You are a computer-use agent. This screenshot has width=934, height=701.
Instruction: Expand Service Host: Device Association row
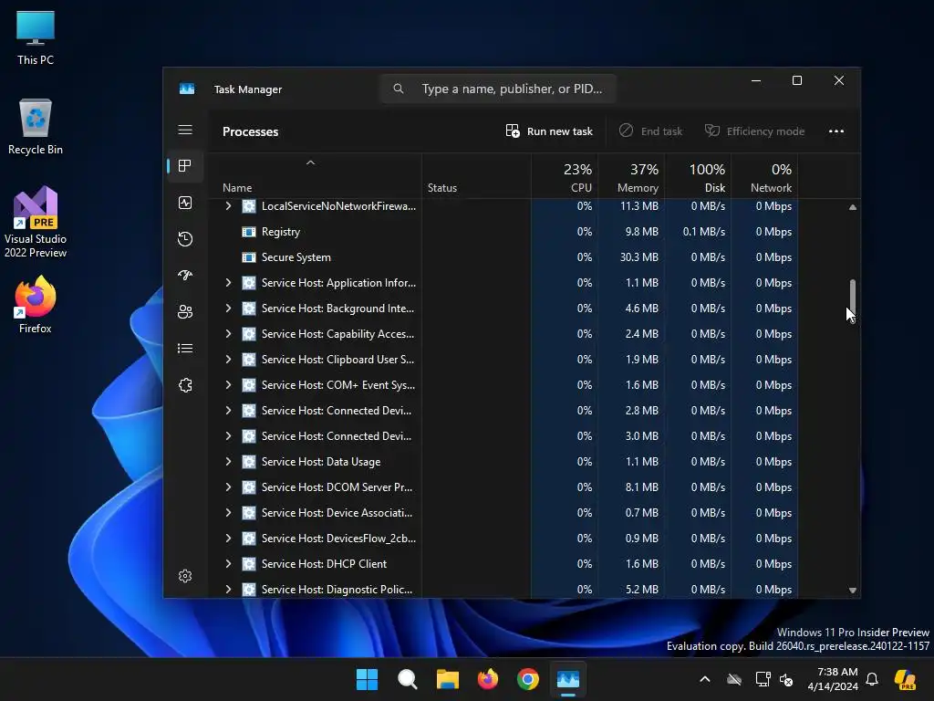(228, 513)
